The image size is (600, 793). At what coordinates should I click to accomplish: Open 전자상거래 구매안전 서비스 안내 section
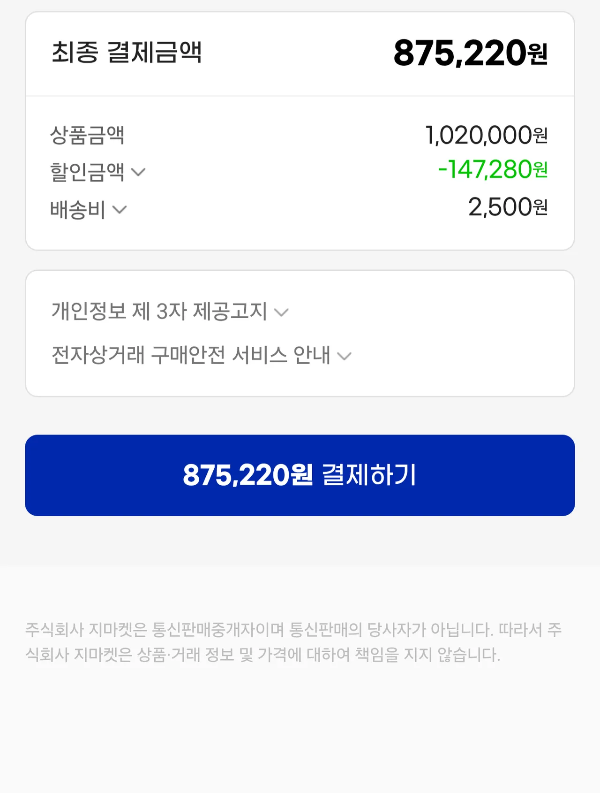click(191, 355)
